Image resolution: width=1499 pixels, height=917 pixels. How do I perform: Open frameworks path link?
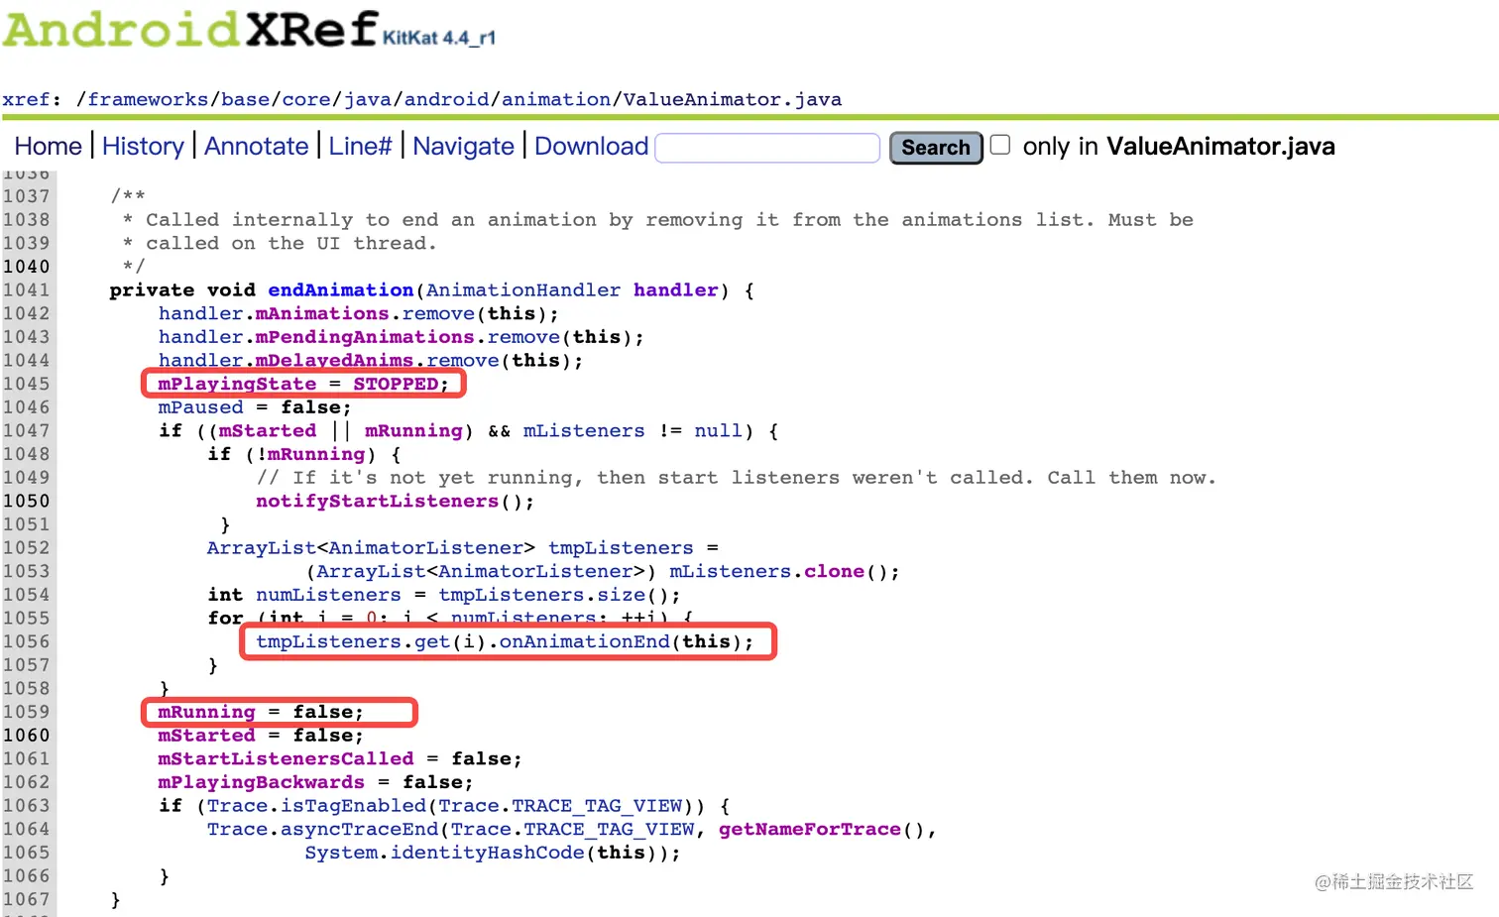click(x=148, y=99)
